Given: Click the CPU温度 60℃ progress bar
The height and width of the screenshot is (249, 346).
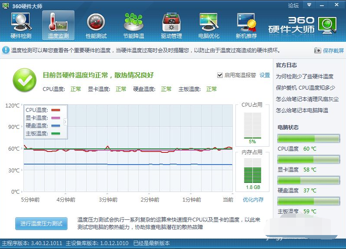Looking at the screenshot, I should pyautogui.click(x=309, y=138).
